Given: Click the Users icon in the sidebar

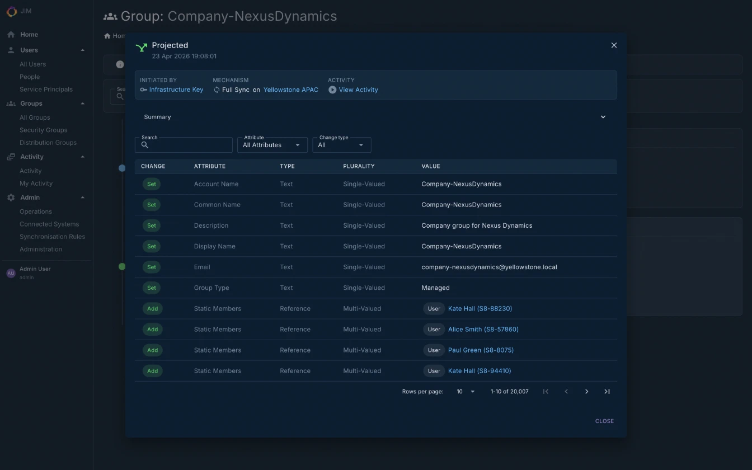Looking at the screenshot, I should 10,50.
